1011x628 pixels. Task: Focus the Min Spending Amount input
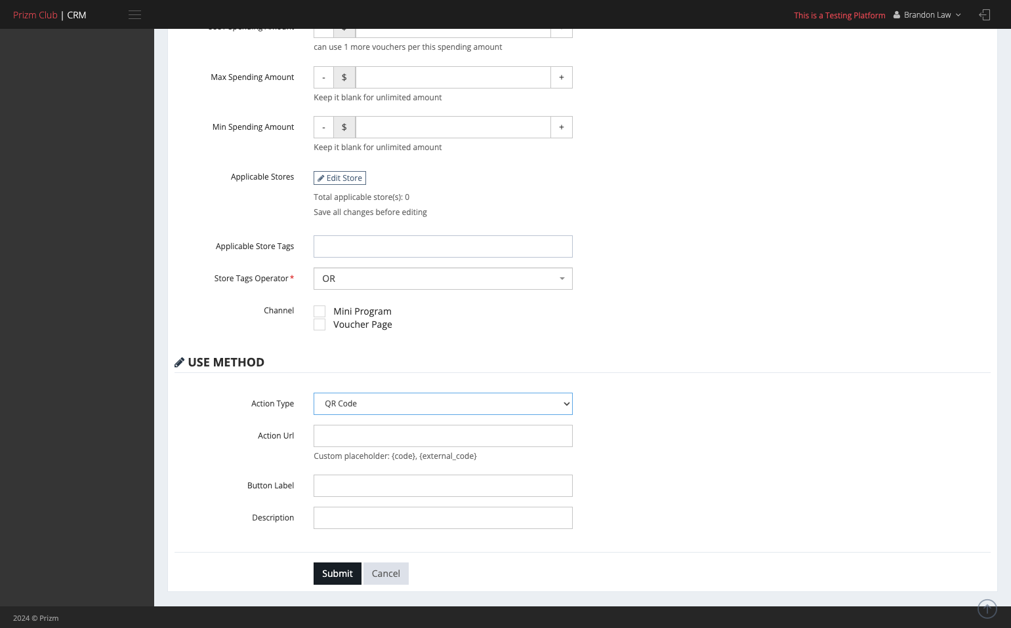[x=453, y=127]
